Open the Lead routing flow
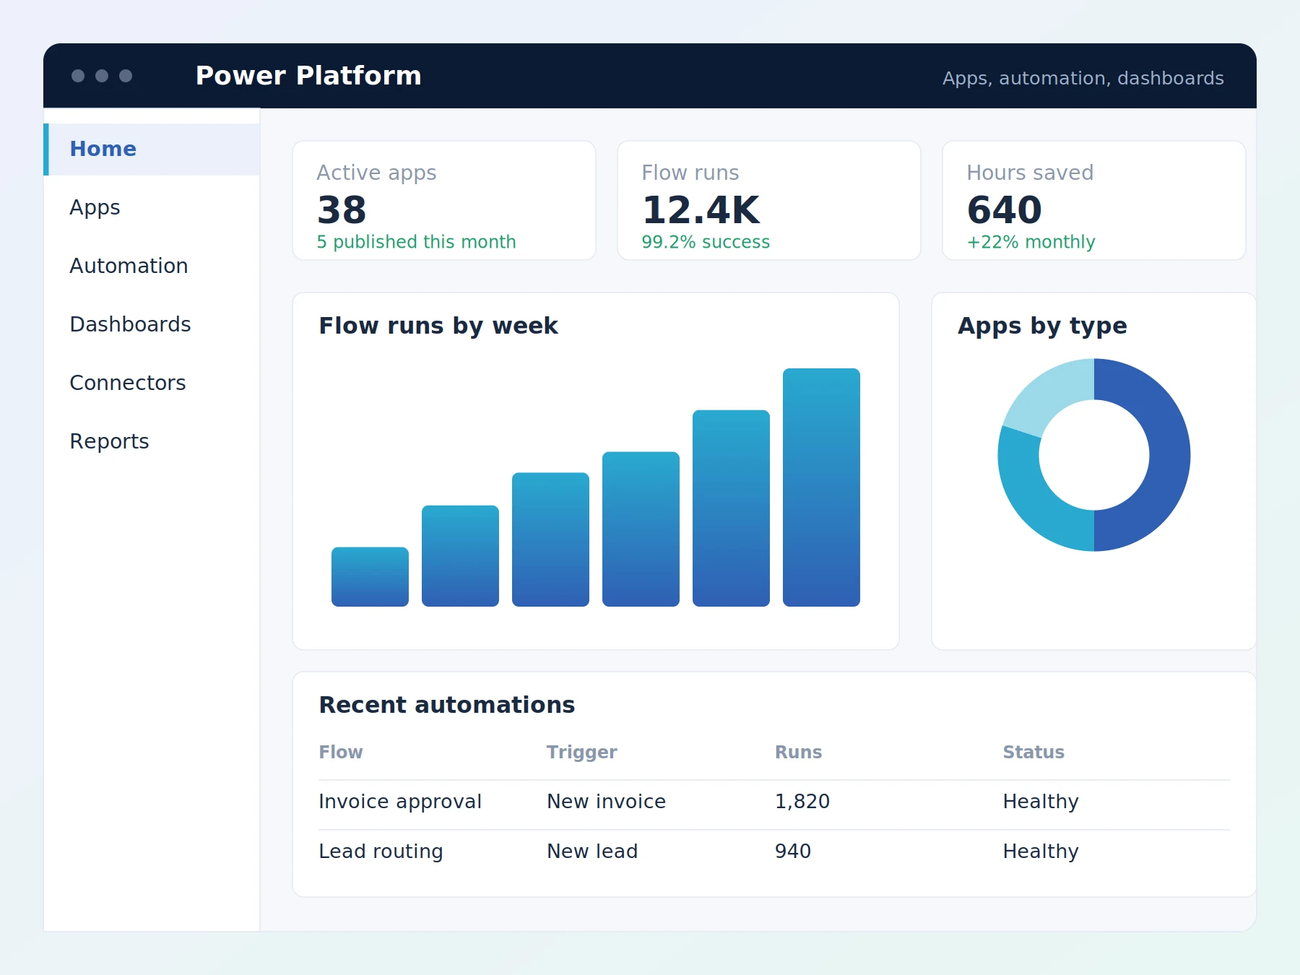 [x=381, y=851]
